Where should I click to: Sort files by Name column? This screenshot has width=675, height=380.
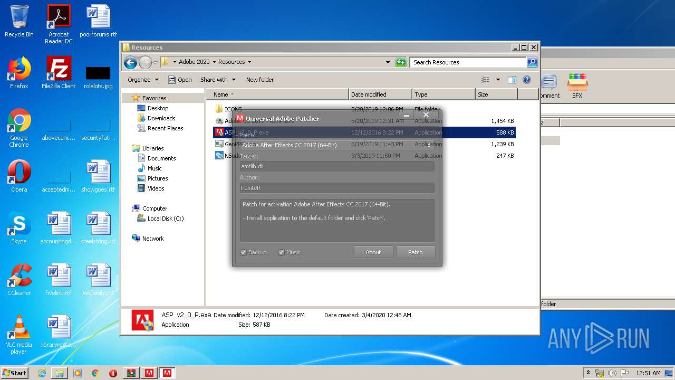tap(277, 94)
